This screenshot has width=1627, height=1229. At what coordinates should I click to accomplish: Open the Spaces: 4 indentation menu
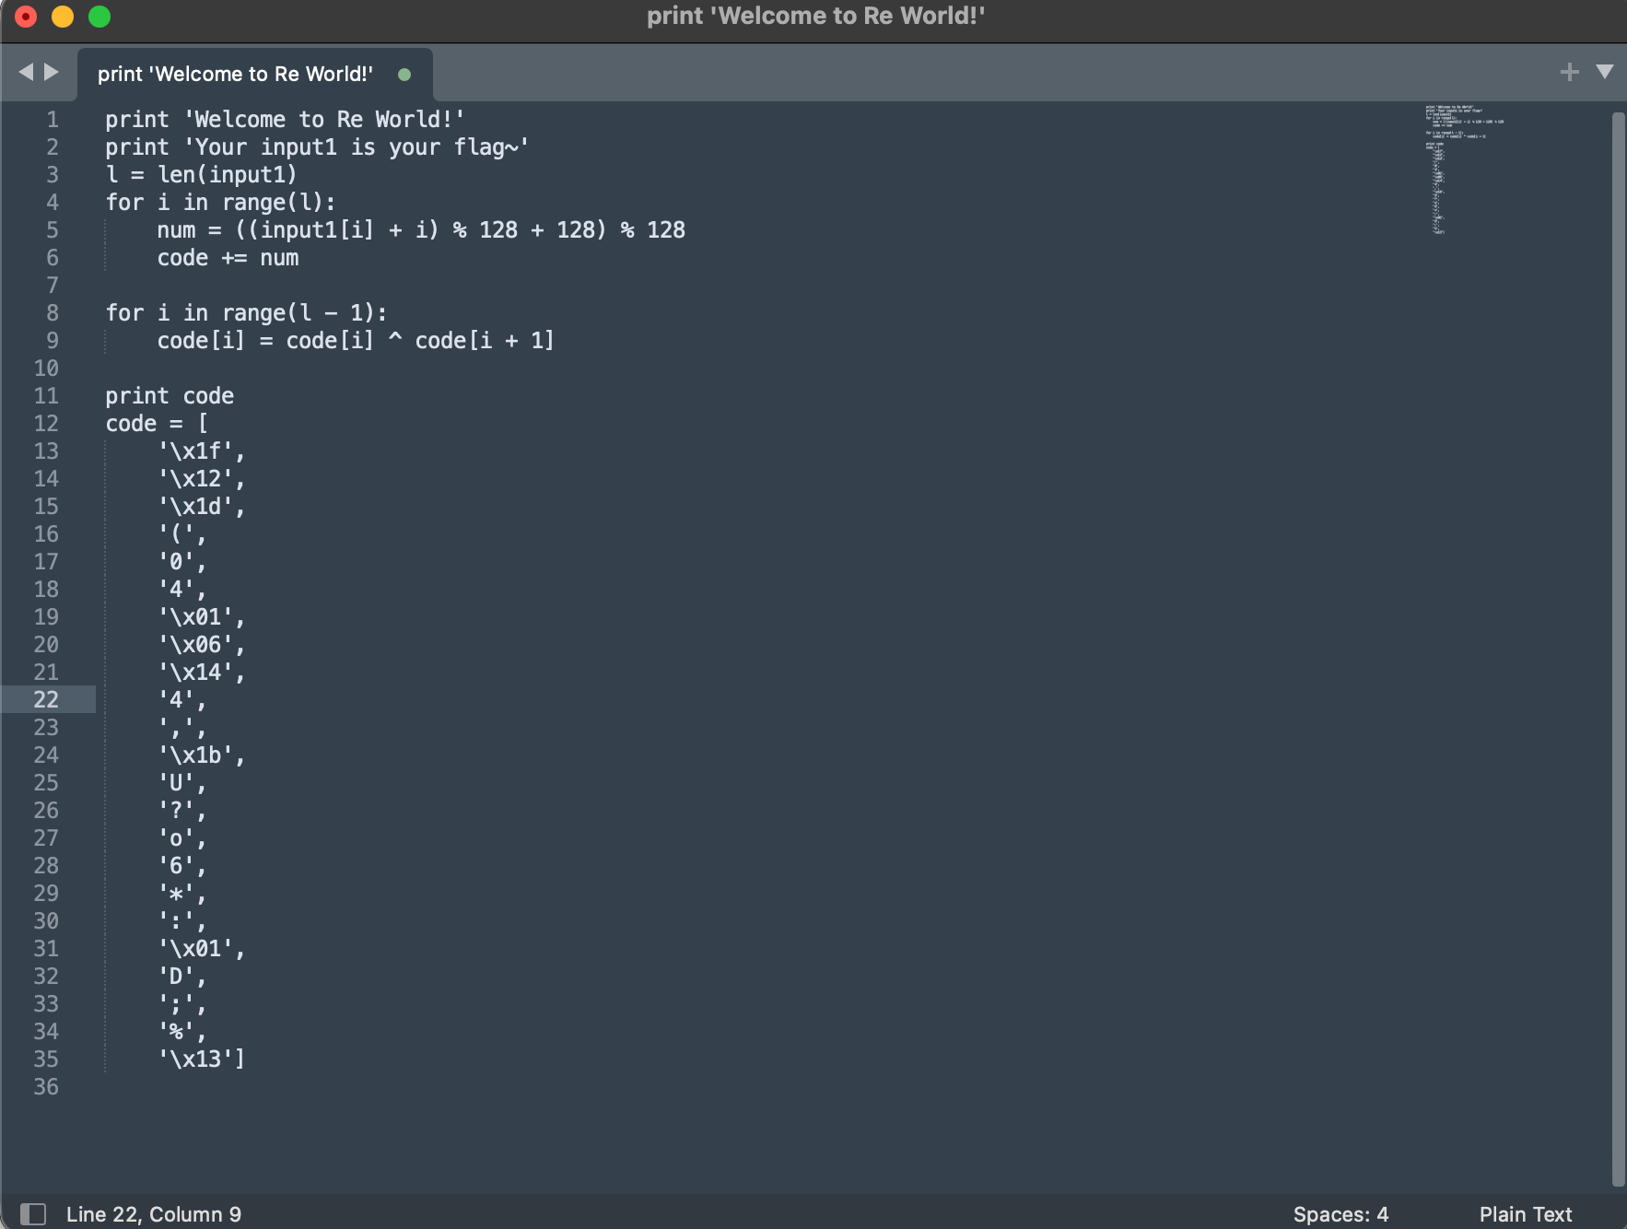coord(1340,1214)
